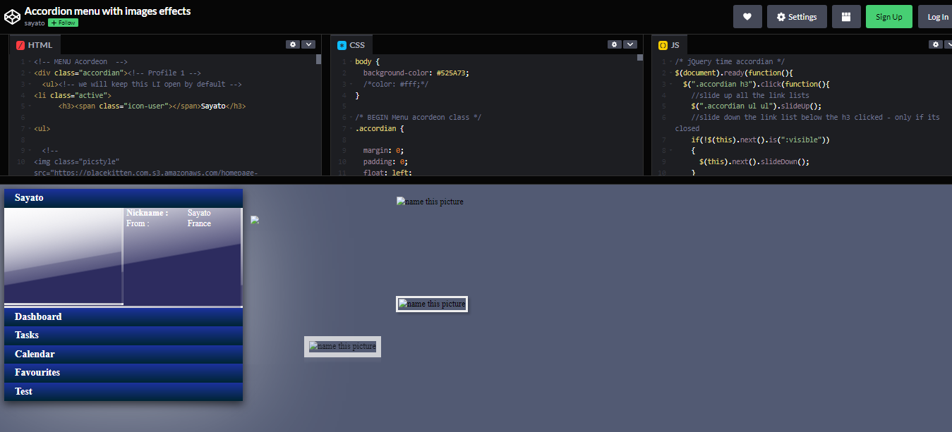Viewport: 952px width, 432px height.
Task: Click the CSS language badge icon
Action: click(342, 44)
